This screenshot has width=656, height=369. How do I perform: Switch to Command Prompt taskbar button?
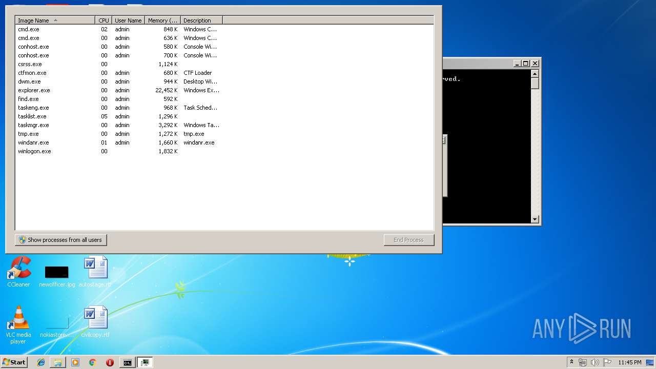[127, 362]
